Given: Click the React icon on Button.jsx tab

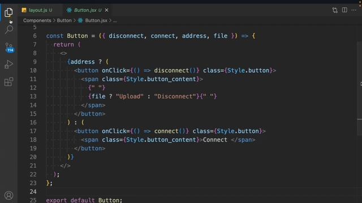Looking at the screenshot, I should pos(69,10).
